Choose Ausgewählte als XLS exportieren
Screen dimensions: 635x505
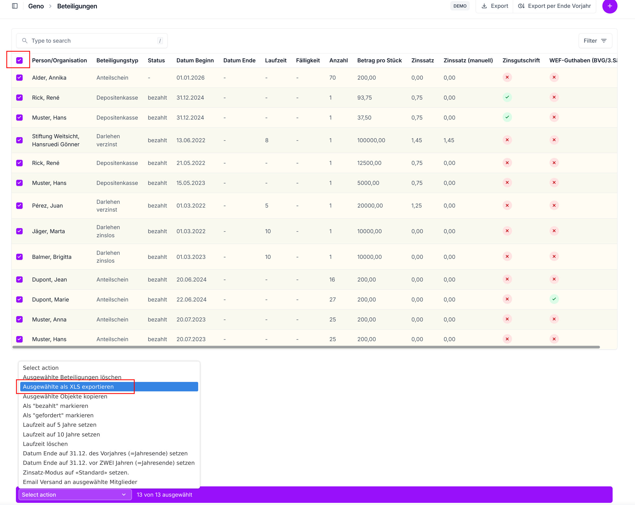(x=109, y=387)
